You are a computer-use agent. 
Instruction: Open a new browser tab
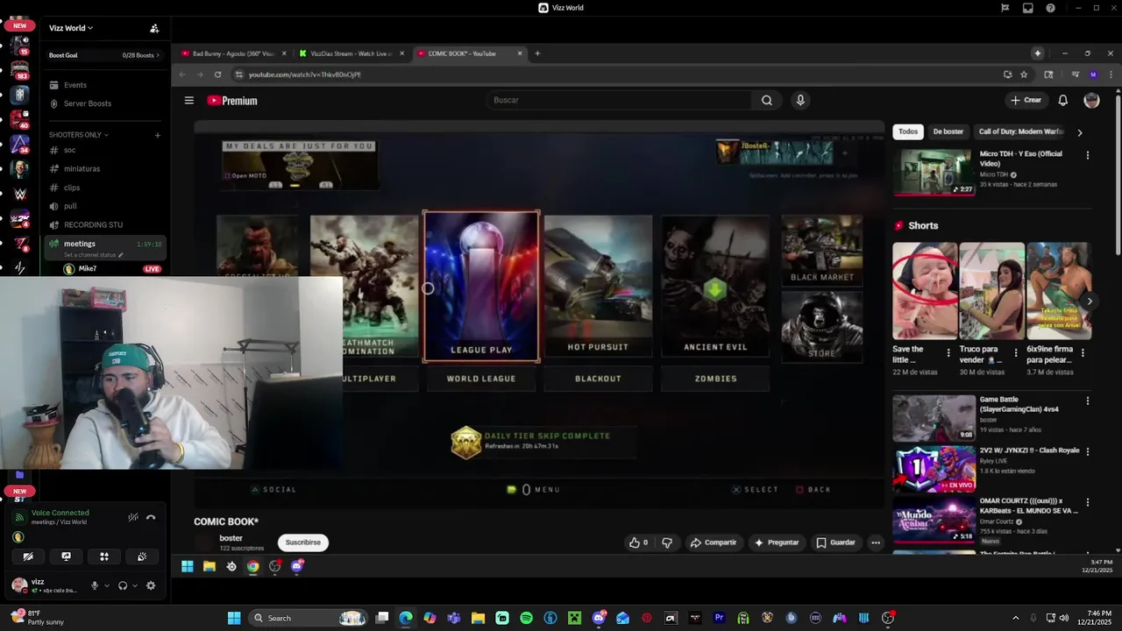click(x=537, y=53)
